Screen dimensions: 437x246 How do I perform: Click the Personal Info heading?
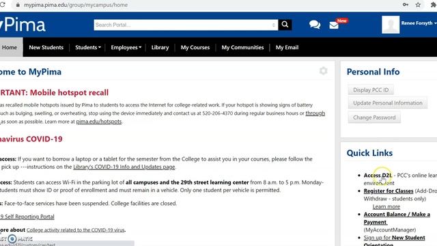pos(373,72)
